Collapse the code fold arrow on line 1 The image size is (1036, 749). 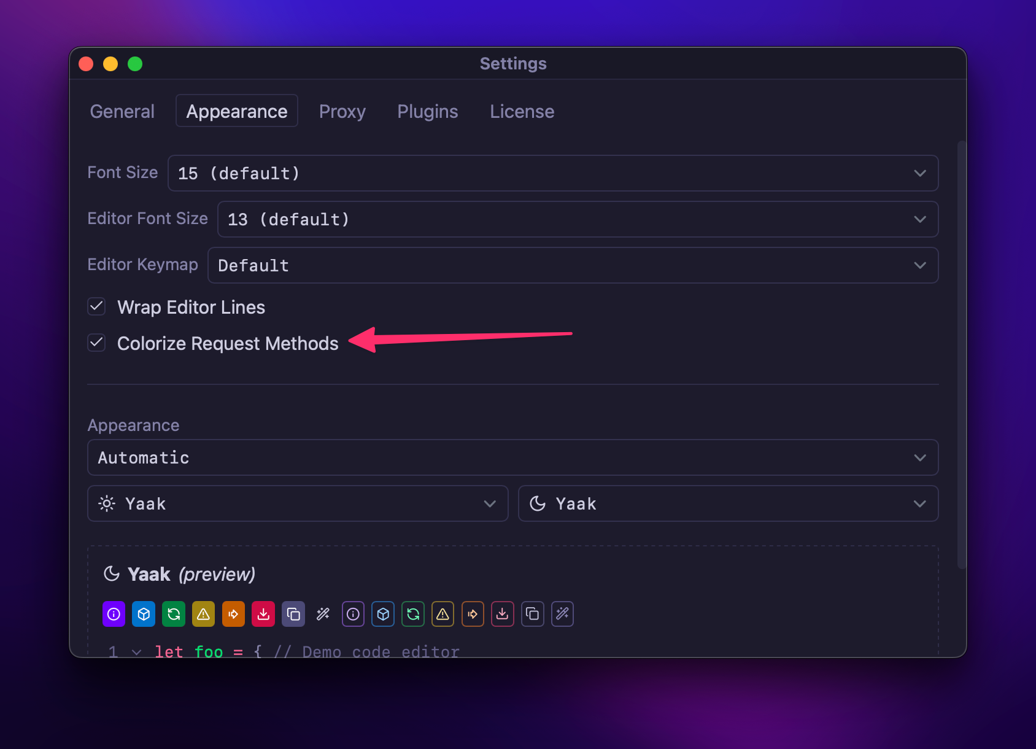pyautogui.click(x=136, y=652)
